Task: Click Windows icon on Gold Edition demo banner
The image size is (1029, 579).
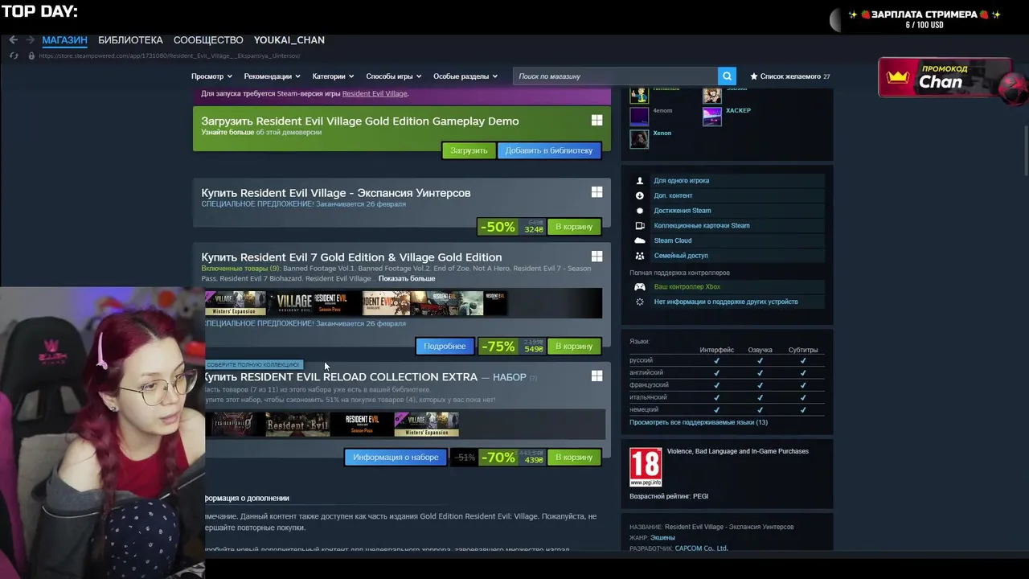Action: (x=596, y=121)
